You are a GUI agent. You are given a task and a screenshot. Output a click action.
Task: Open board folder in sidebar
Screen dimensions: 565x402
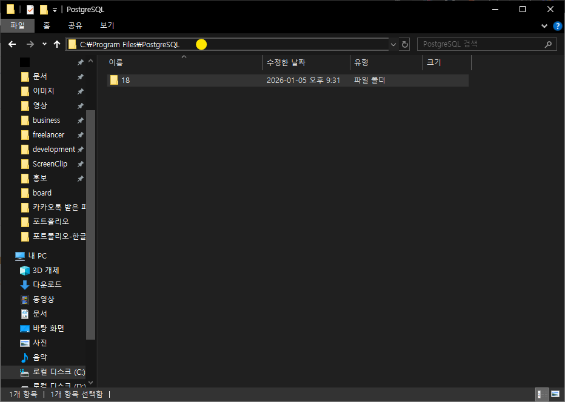[x=42, y=193]
